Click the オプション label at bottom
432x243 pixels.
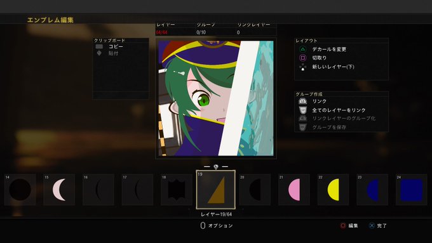point(220,226)
